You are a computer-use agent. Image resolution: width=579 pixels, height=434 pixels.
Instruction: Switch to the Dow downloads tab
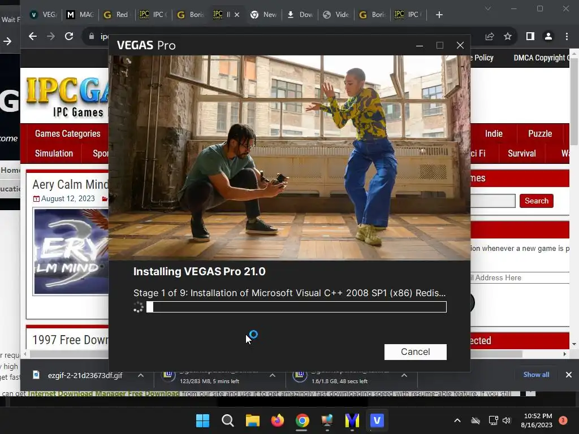pyautogui.click(x=300, y=15)
